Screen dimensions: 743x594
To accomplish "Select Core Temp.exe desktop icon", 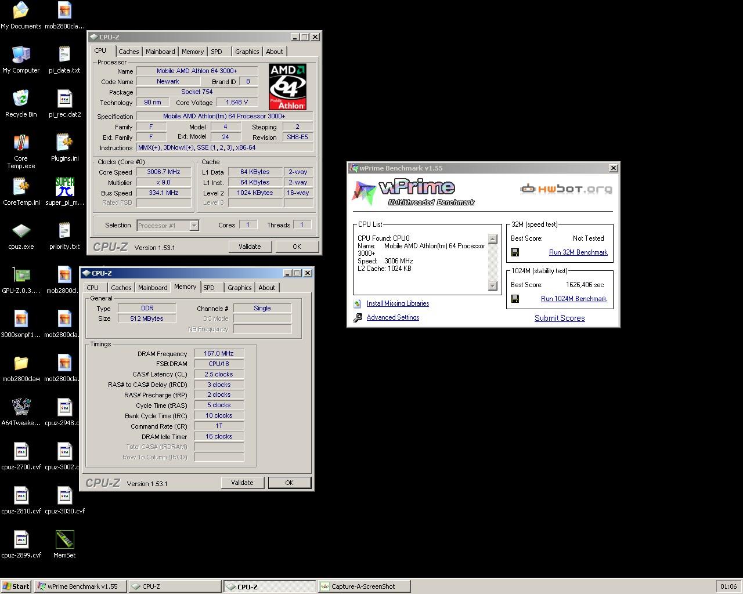I will tap(21, 143).
